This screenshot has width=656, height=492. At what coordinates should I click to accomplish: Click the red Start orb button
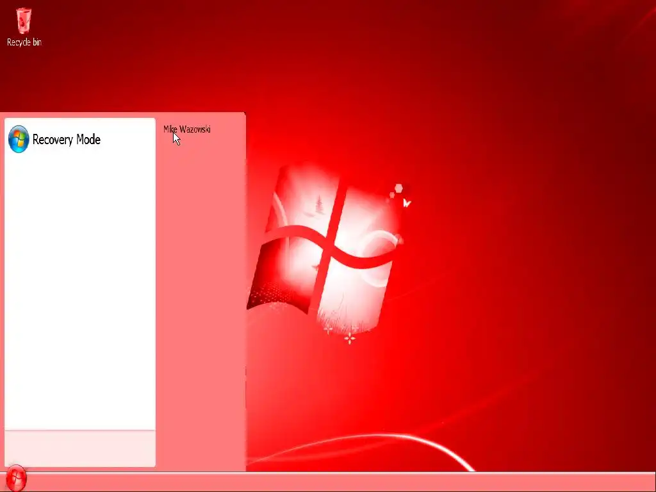click(16, 478)
